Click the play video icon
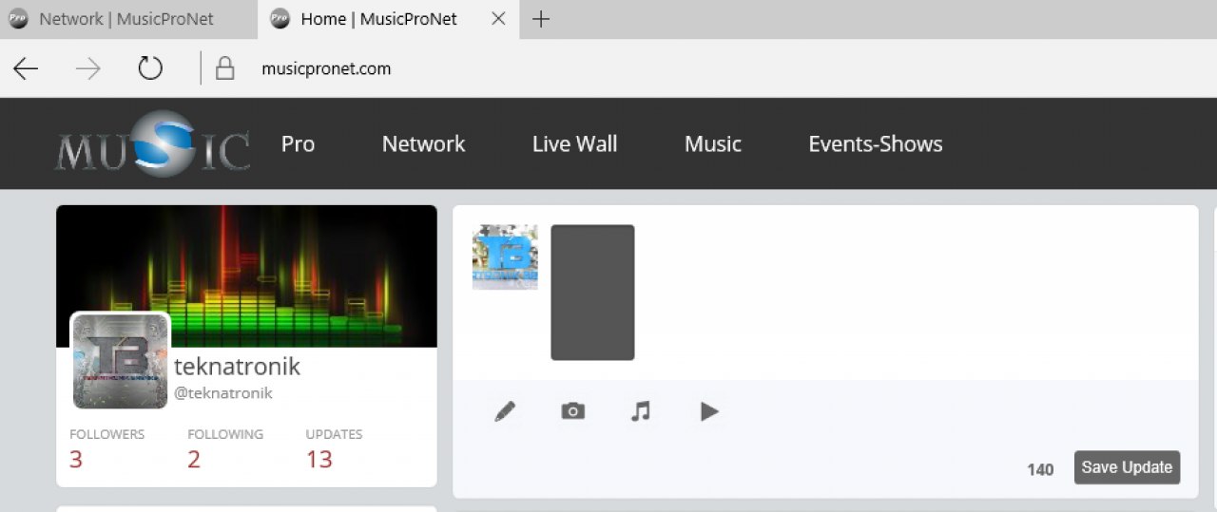1217x512 pixels. [709, 411]
